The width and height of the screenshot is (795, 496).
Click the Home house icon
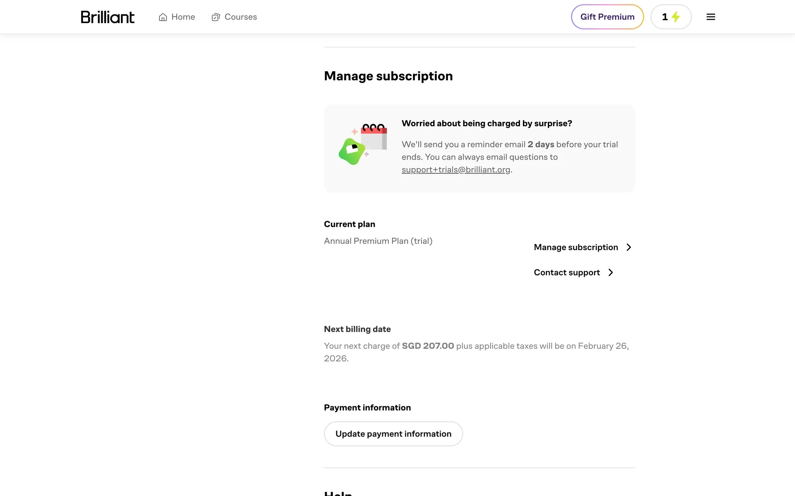(163, 17)
